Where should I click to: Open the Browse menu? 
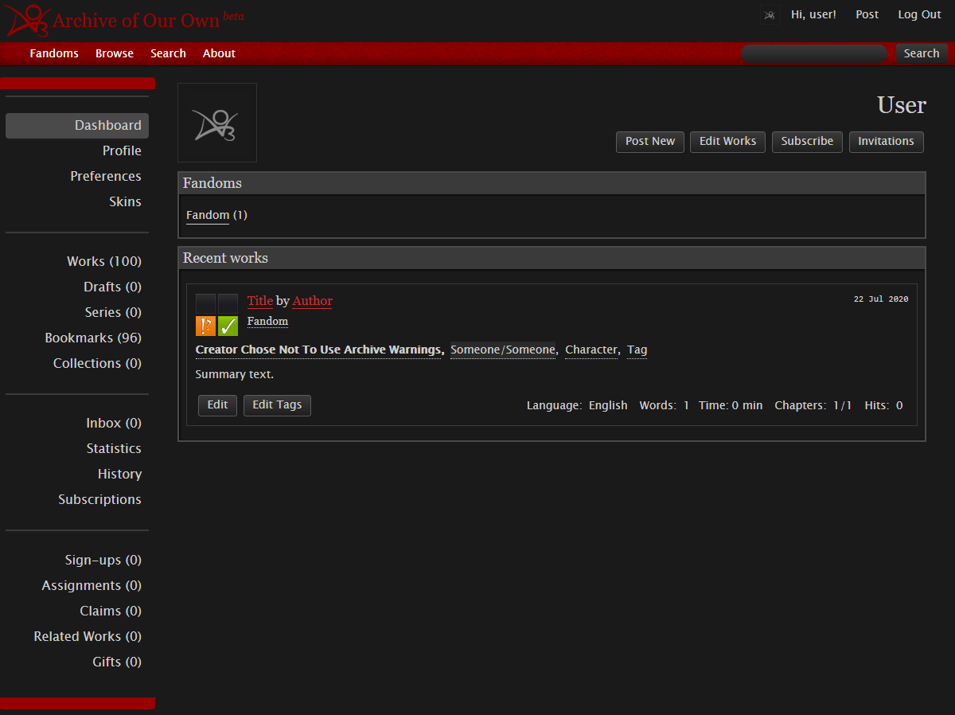pyautogui.click(x=114, y=53)
